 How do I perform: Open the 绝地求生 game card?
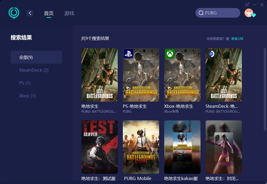click(x=99, y=75)
